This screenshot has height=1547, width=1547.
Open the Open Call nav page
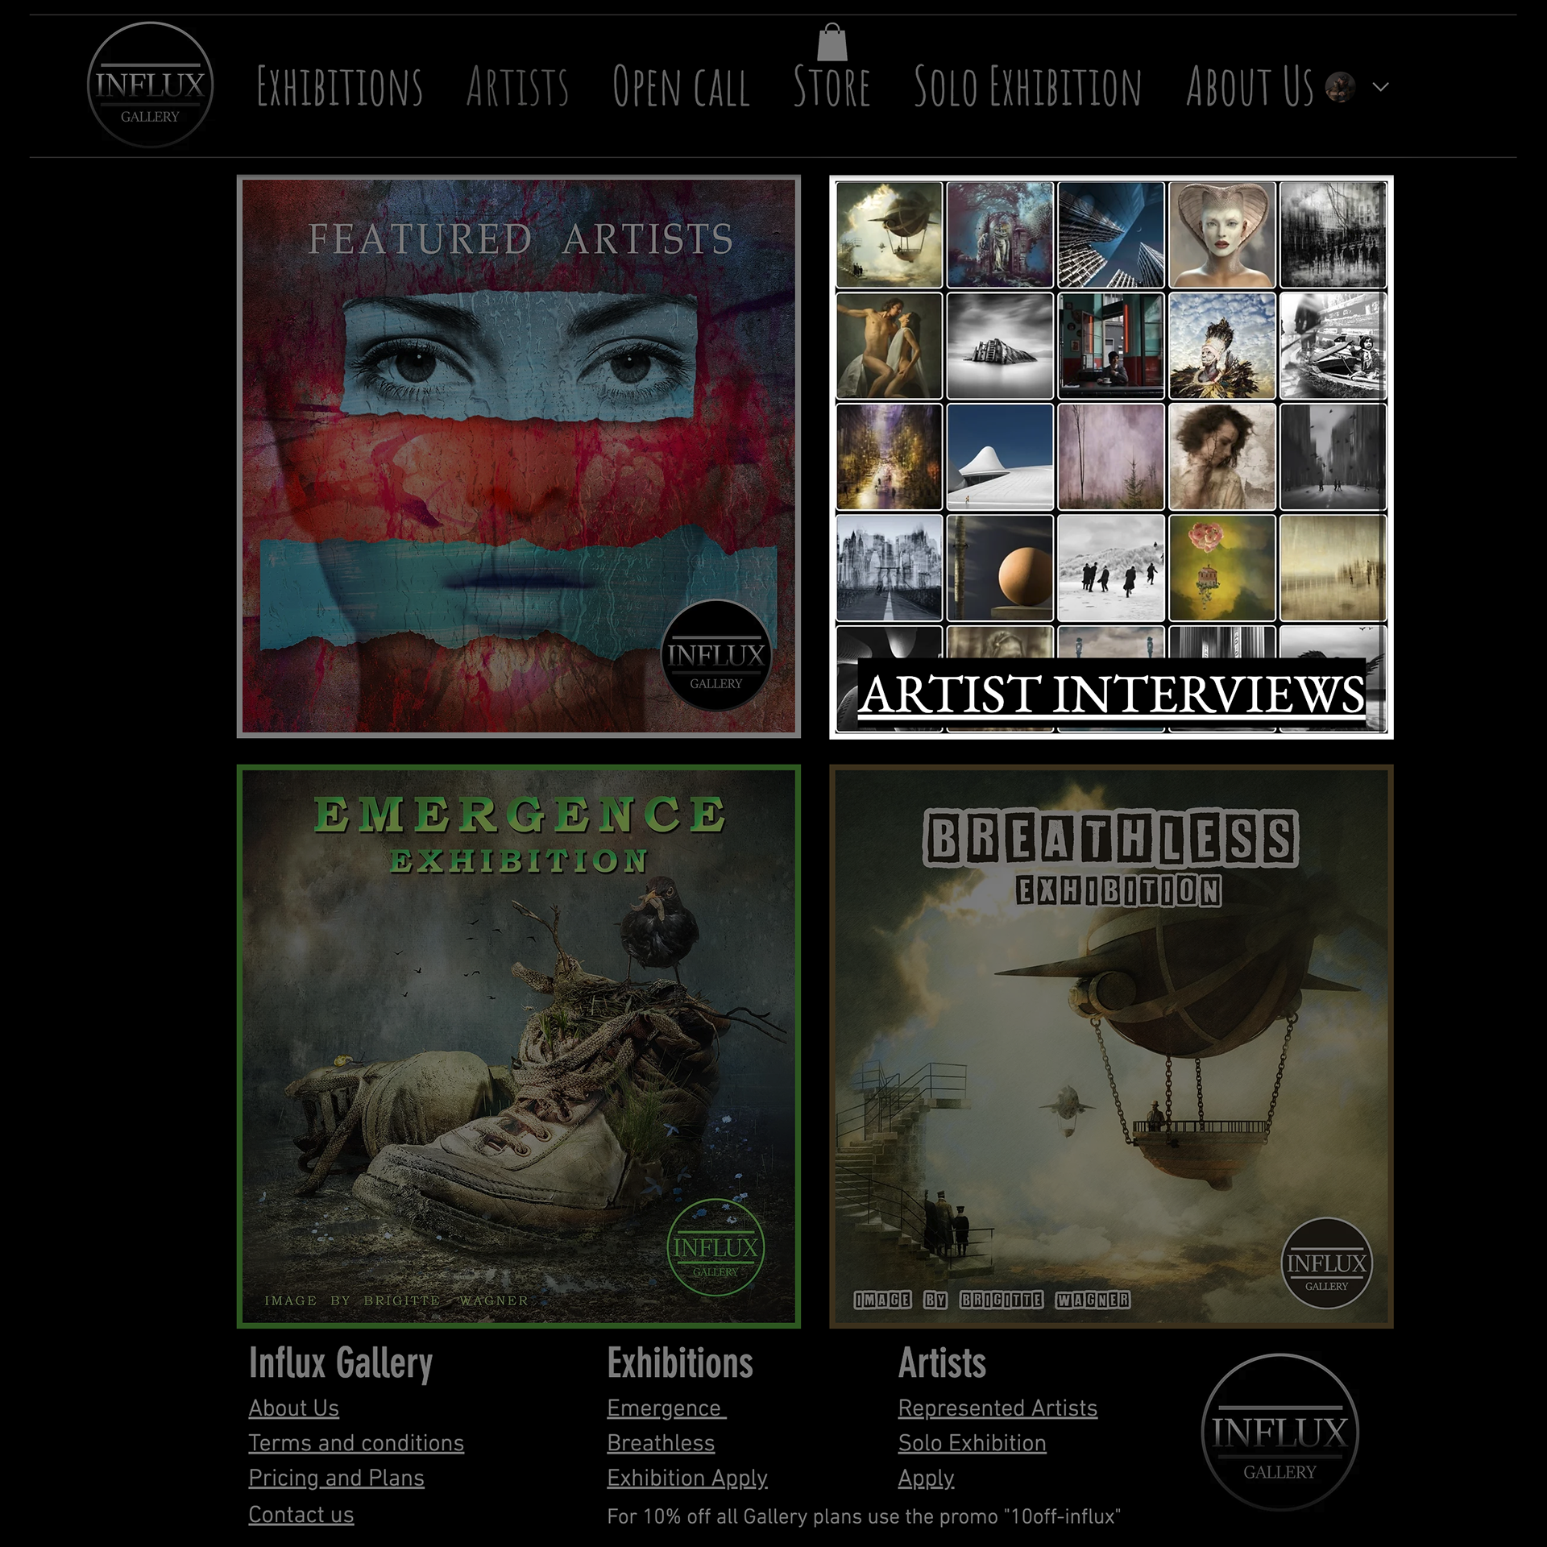pos(681,87)
